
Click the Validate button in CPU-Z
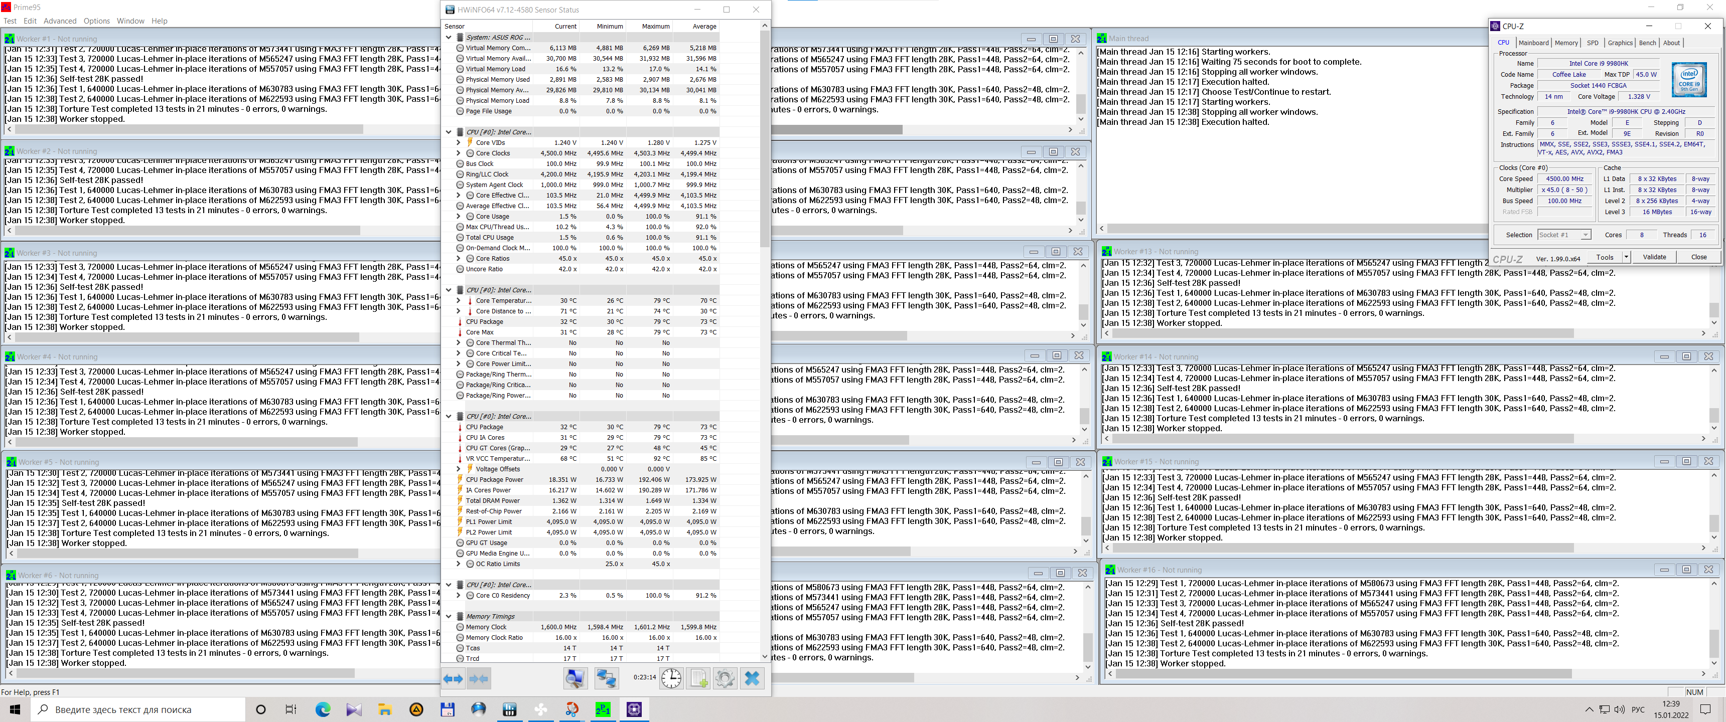tap(1654, 257)
